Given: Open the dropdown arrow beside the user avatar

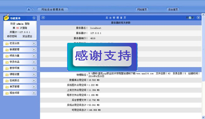Looking at the screenshot, I should [32, 9].
